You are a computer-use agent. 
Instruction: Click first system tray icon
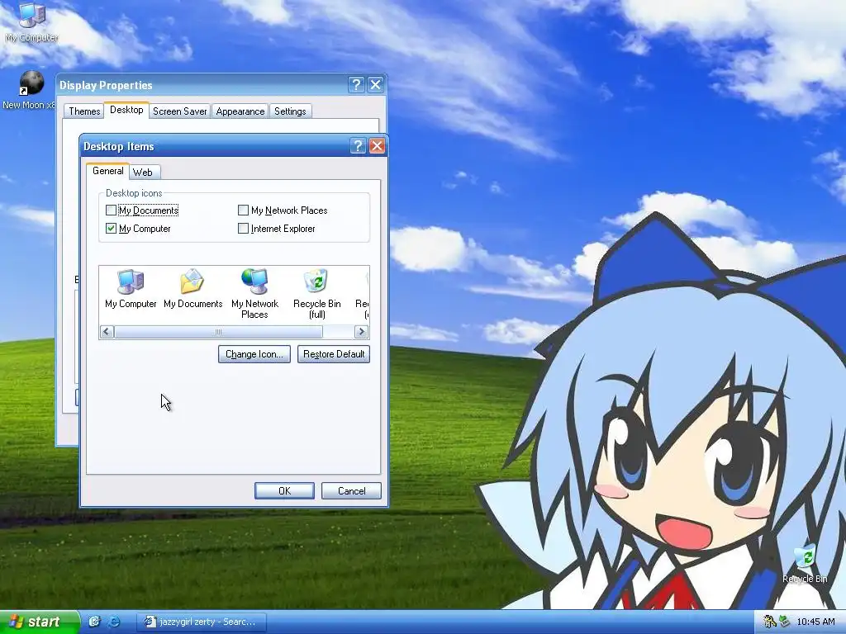[770, 622]
